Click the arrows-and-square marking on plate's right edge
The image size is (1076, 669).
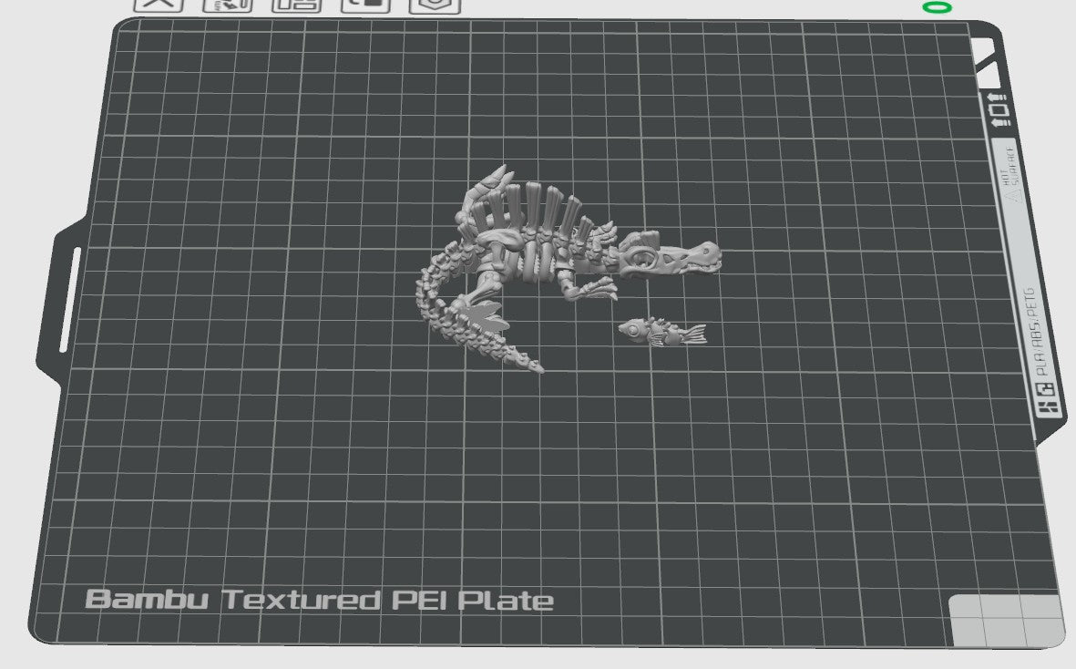[999, 109]
